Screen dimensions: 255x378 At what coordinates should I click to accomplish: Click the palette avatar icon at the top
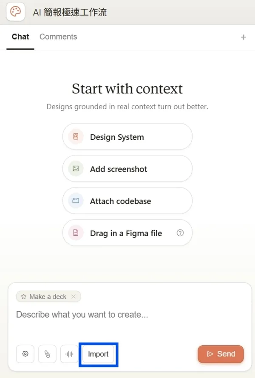coord(15,12)
